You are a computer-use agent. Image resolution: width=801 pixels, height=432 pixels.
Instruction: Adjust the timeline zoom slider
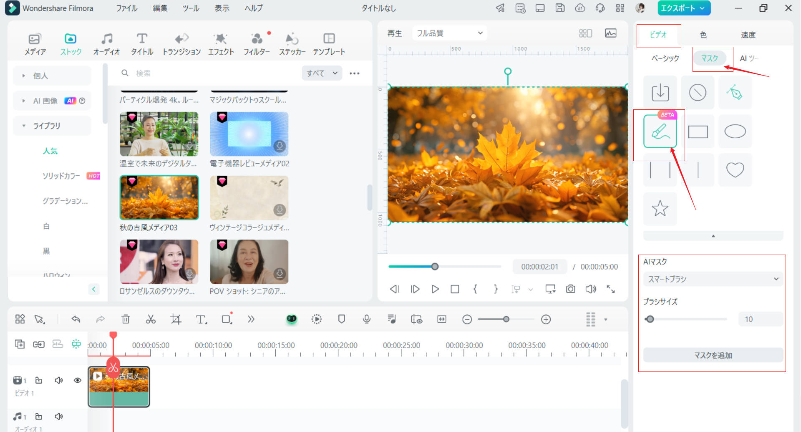pos(506,319)
